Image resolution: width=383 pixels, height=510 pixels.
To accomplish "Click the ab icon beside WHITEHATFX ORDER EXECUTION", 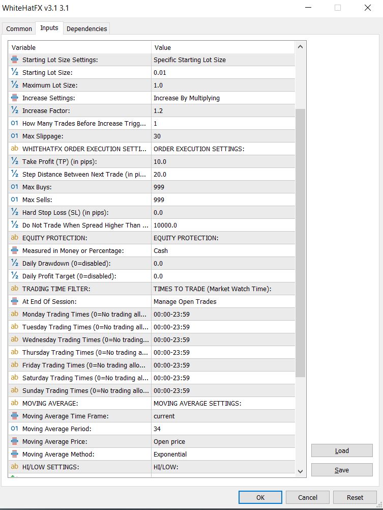I will [x=15, y=148].
